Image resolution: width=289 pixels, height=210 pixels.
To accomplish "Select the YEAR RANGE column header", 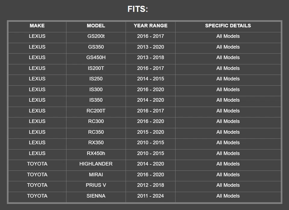I will click(x=151, y=26).
